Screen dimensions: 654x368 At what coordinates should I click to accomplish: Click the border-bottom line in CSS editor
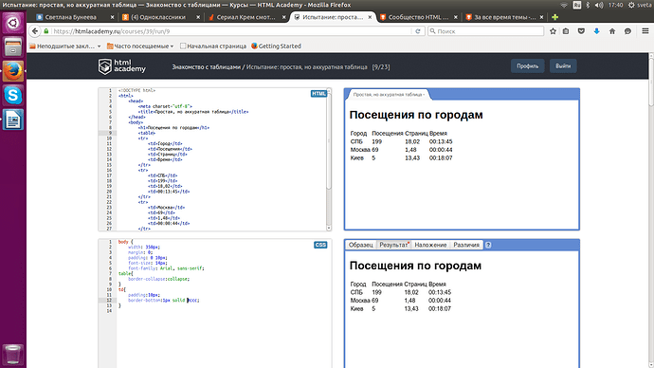coord(163,300)
